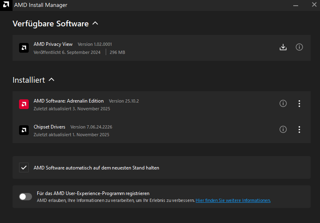Show info for AMD Privacy View
The width and height of the screenshot is (320, 223).
pos(299,47)
